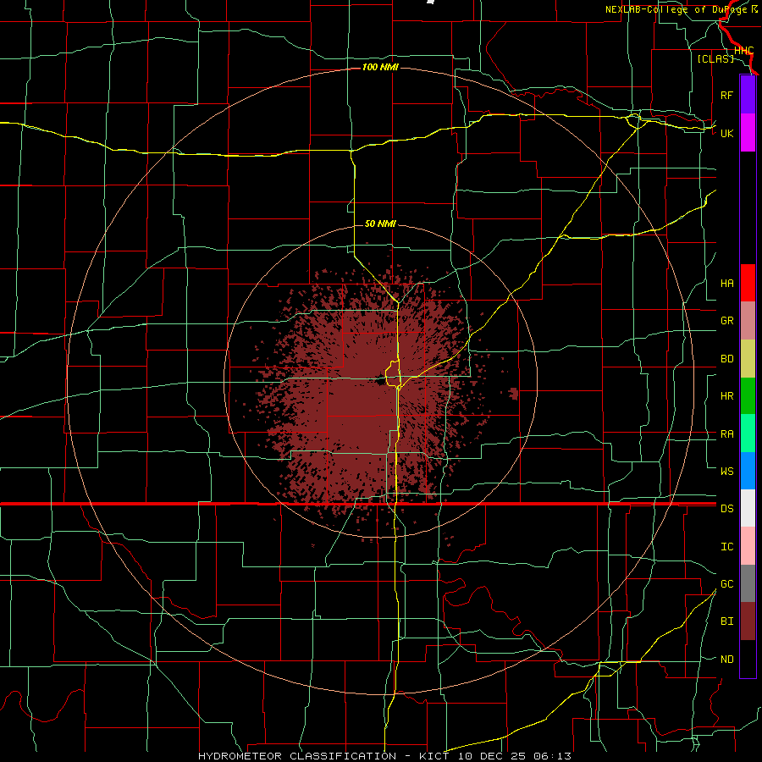762x762 pixels.
Task: Click the HHC product code label
Action: [743, 51]
